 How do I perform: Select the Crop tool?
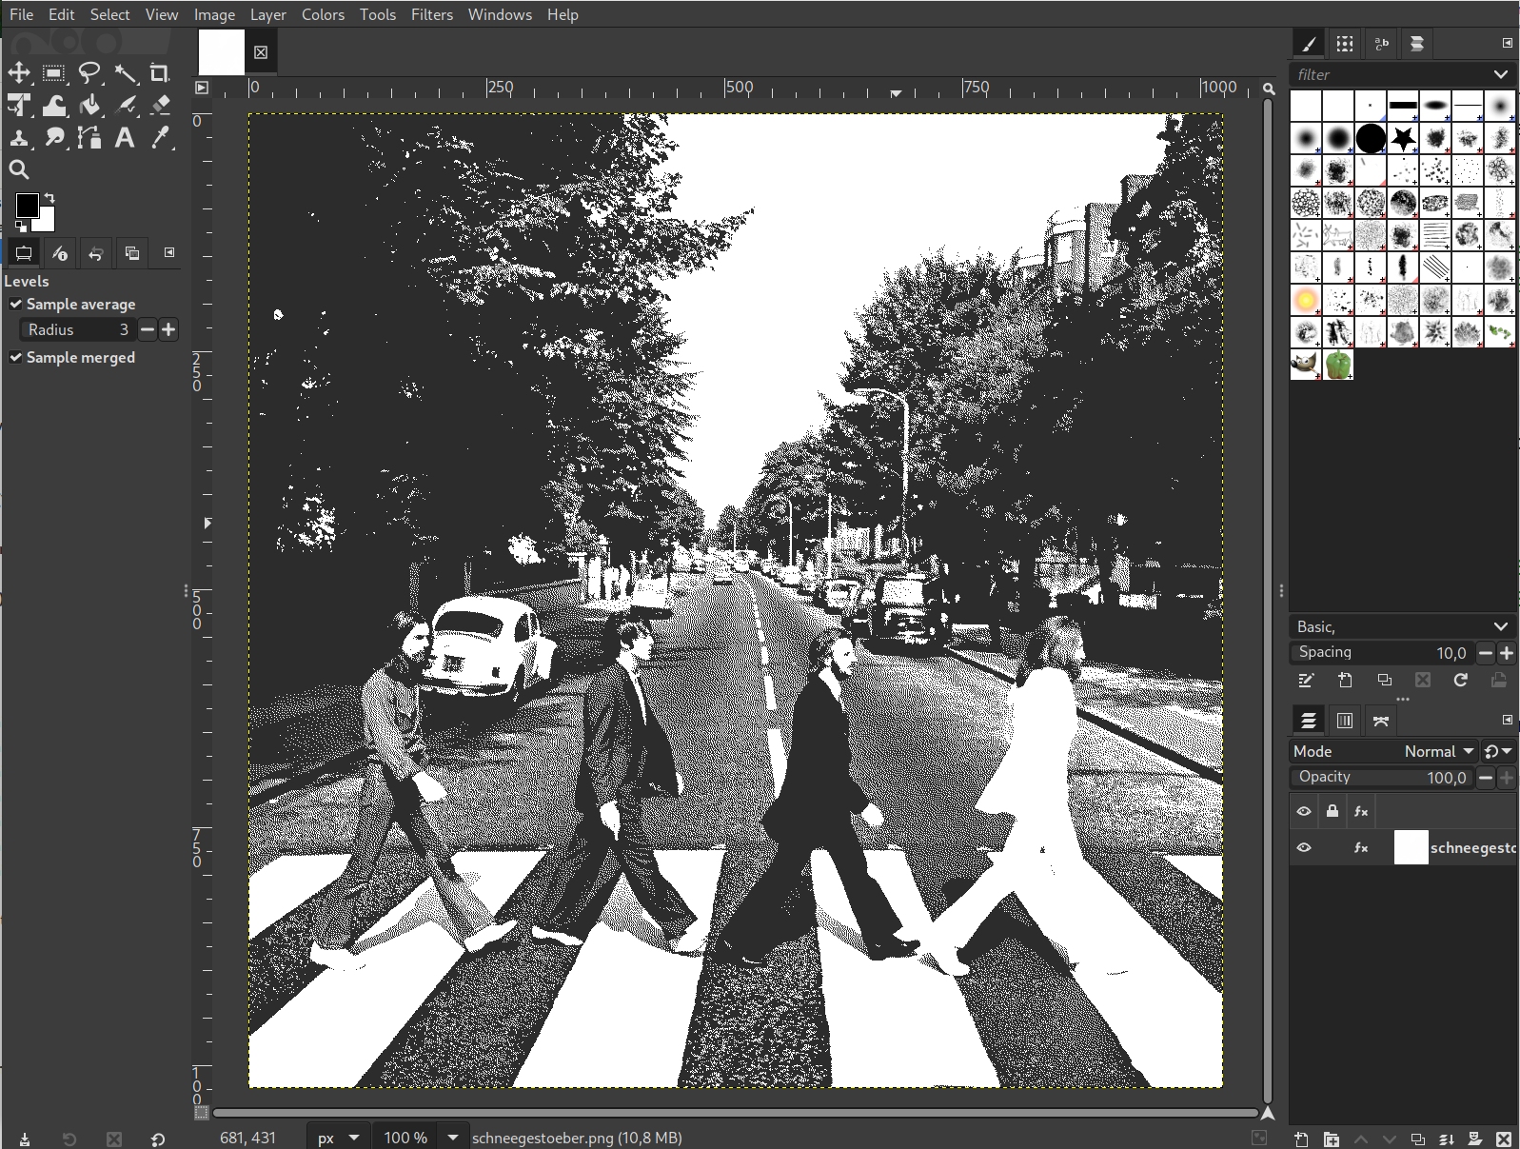tap(160, 73)
